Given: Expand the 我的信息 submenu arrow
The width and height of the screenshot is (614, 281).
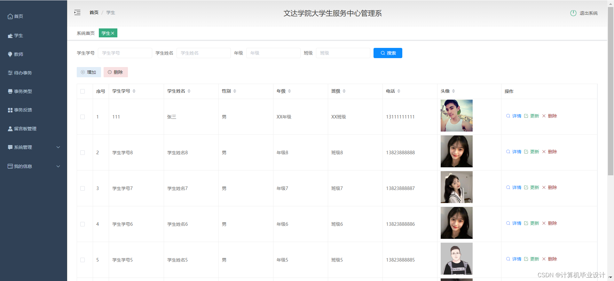Looking at the screenshot, I should click(x=58, y=166).
